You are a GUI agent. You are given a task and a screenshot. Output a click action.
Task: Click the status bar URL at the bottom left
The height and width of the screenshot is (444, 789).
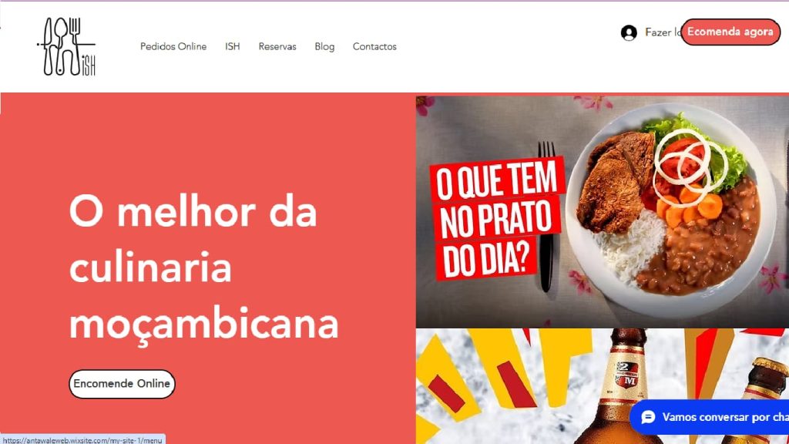[82, 439]
